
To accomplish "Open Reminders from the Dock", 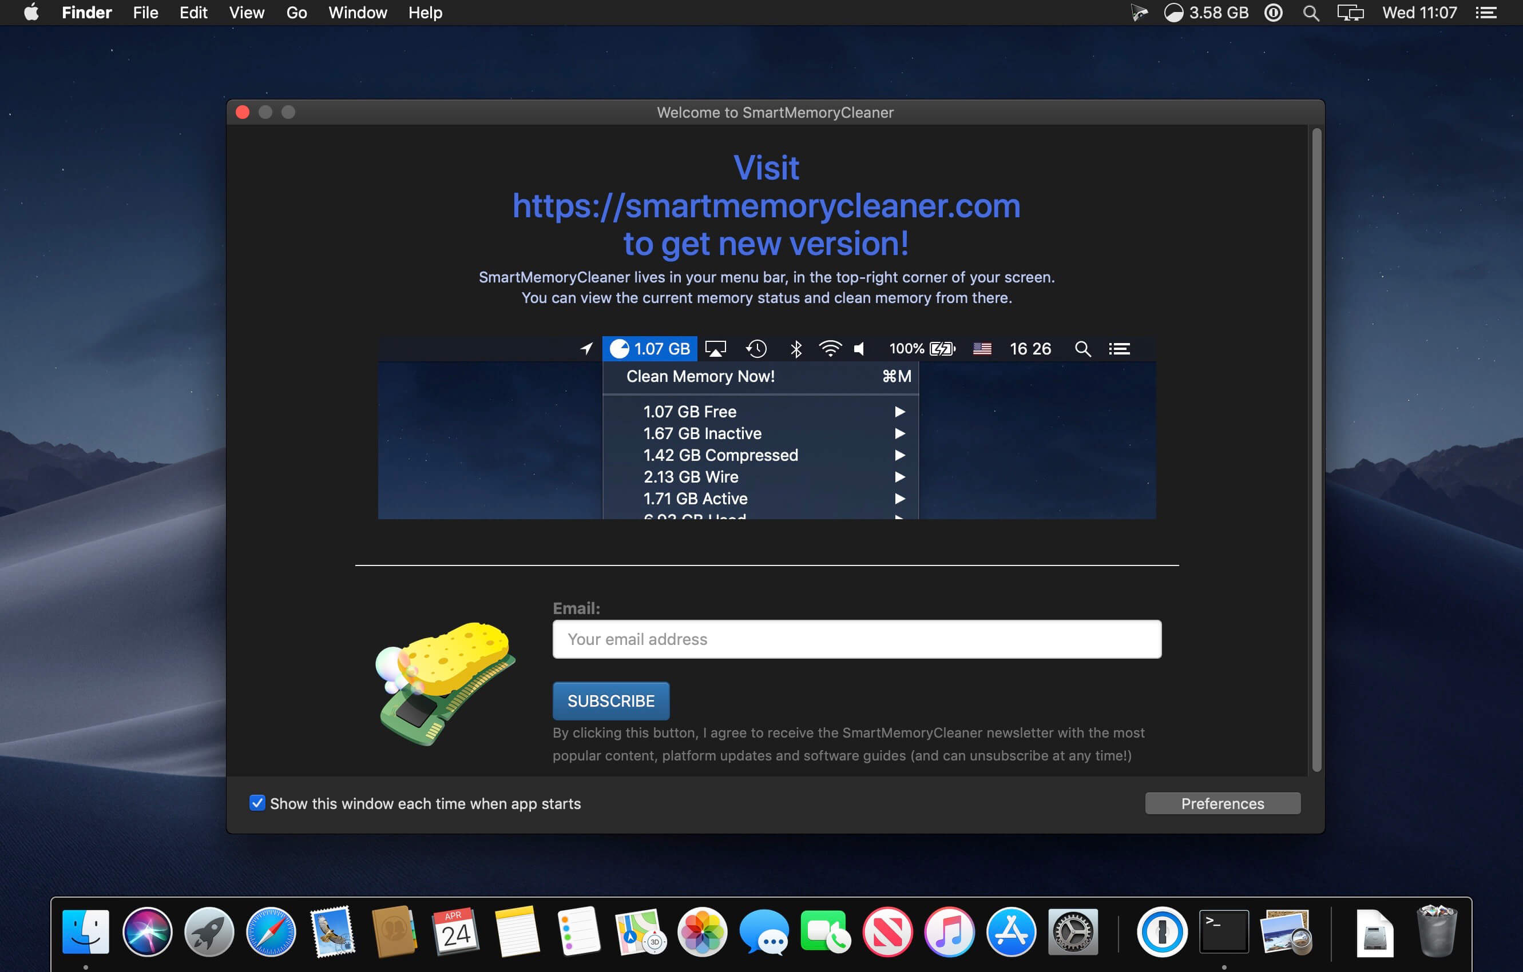I will (579, 931).
